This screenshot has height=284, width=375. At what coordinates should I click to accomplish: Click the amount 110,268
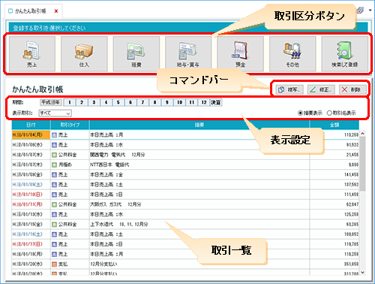351,254
